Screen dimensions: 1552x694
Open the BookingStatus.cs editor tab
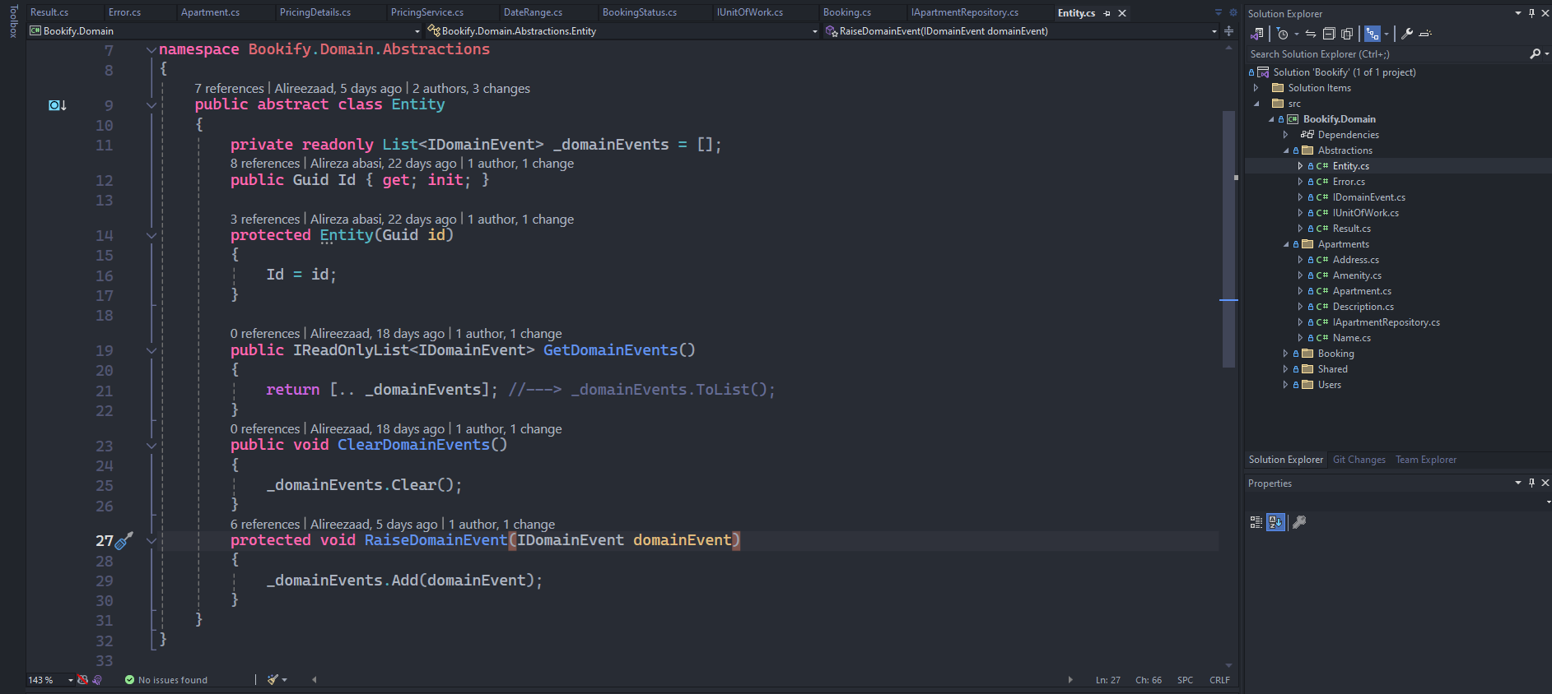640,12
